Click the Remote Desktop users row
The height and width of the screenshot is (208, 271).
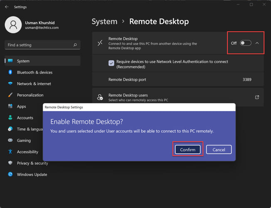[178, 97]
